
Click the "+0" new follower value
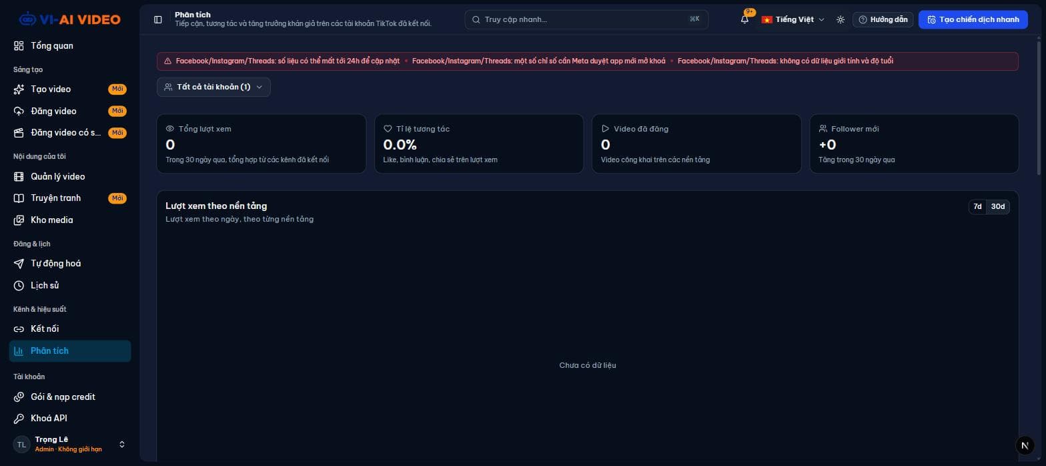[x=827, y=144]
